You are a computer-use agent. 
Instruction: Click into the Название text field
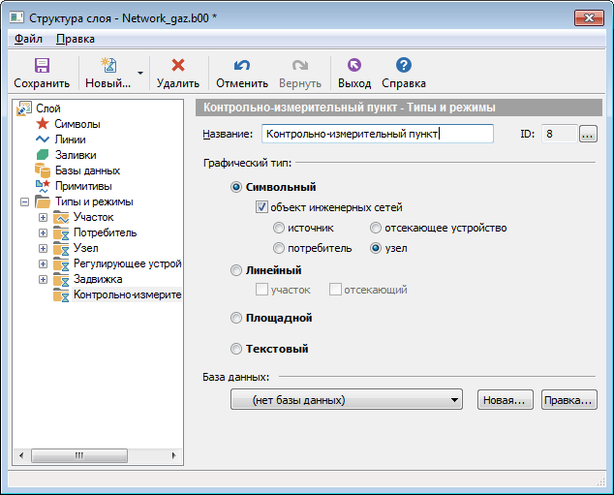378,134
